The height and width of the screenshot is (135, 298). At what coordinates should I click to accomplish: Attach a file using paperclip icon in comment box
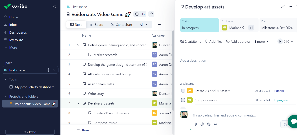click(195, 124)
